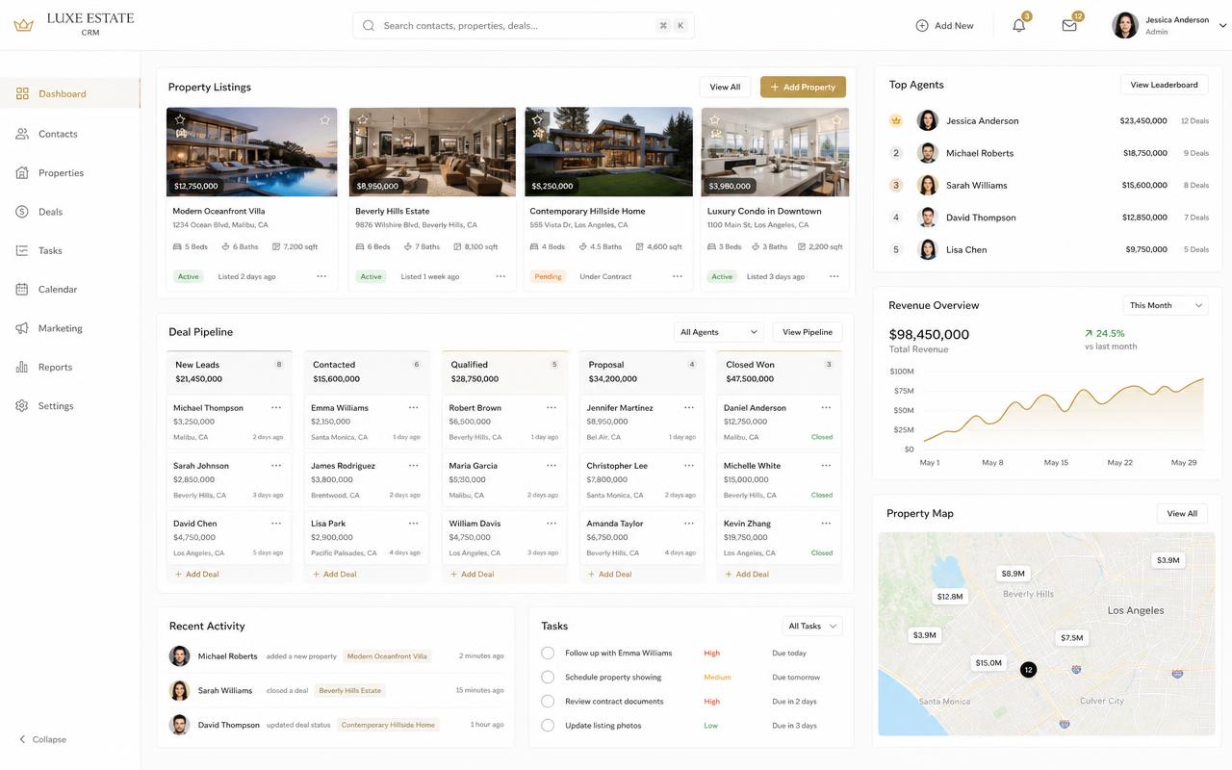Click the Contacts people icon in the sidebar
The height and width of the screenshot is (770, 1232).
22,134
